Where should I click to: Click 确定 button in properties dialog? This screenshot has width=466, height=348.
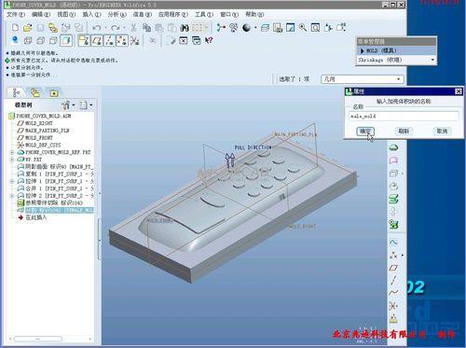365,132
